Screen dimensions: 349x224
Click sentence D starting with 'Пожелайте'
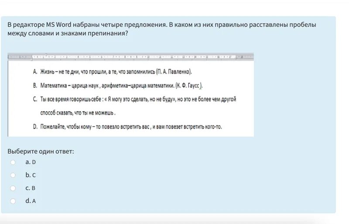pyautogui.click(x=131, y=127)
